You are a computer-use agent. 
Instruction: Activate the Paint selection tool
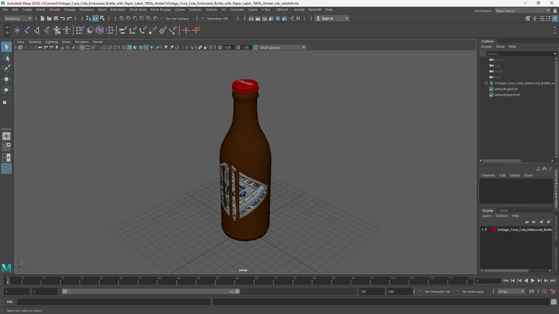(x=6, y=69)
